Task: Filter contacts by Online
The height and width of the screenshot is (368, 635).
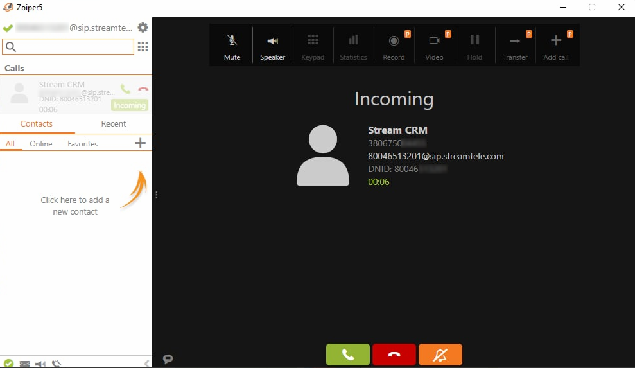Action: click(x=41, y=143)
